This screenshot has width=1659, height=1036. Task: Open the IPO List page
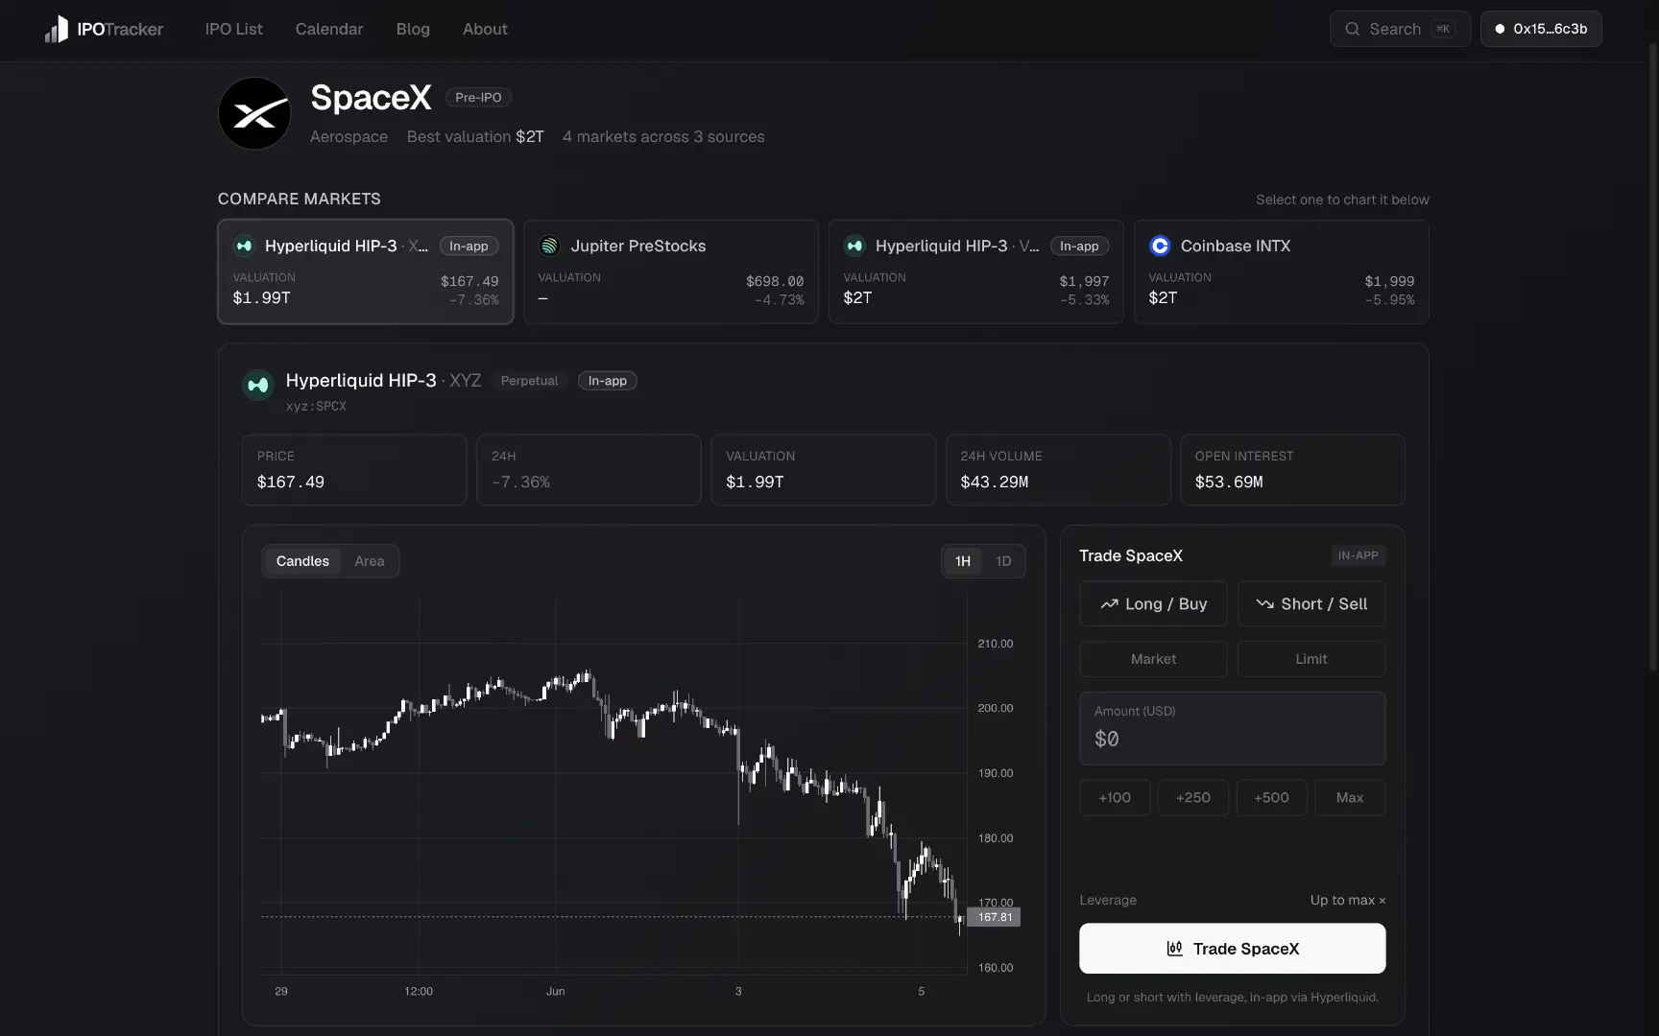point(233,29)
